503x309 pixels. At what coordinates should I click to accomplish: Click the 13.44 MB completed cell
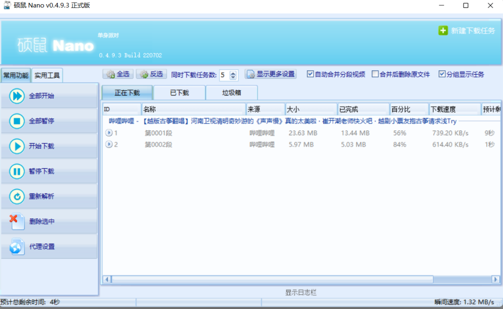355,133
